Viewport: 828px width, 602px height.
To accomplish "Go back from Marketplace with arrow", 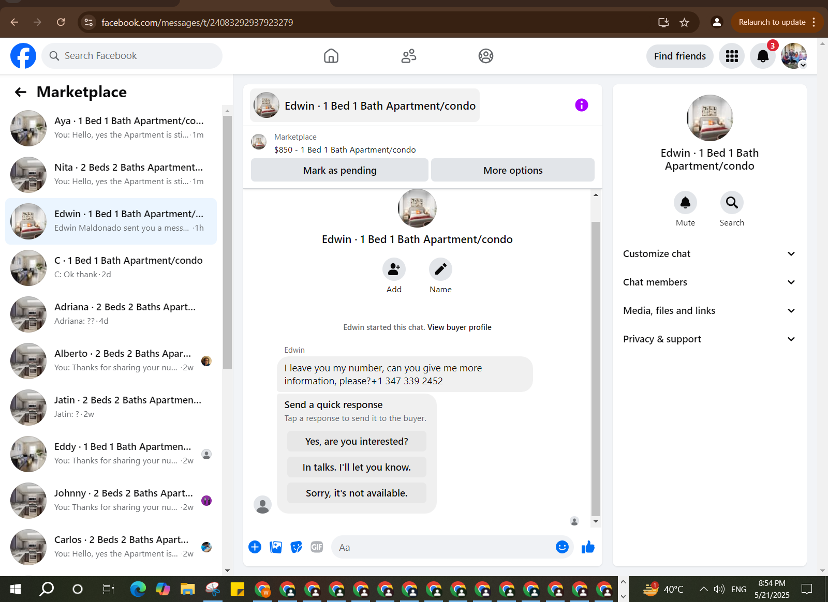I will (x=21, y=92).
